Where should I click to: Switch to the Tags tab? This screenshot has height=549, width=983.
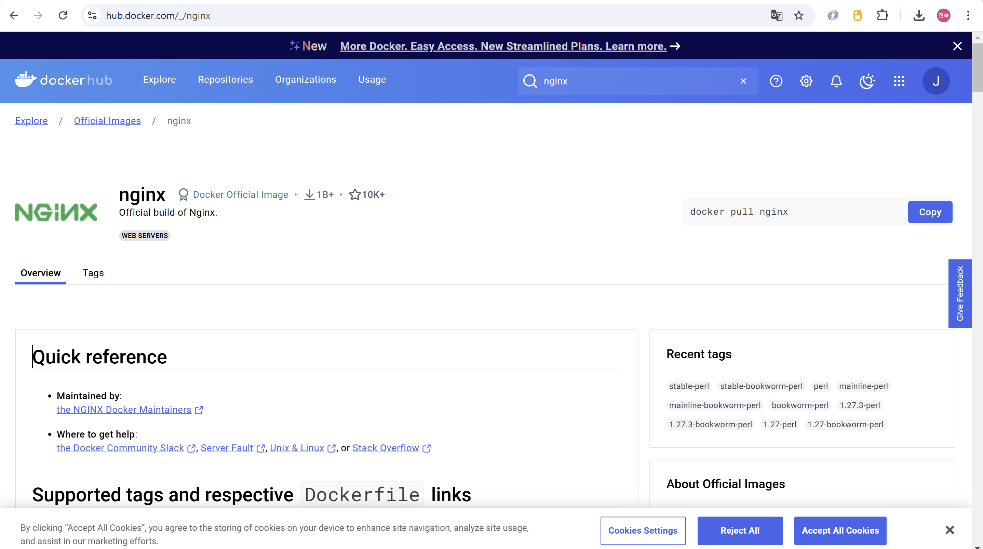pos(93,273)
